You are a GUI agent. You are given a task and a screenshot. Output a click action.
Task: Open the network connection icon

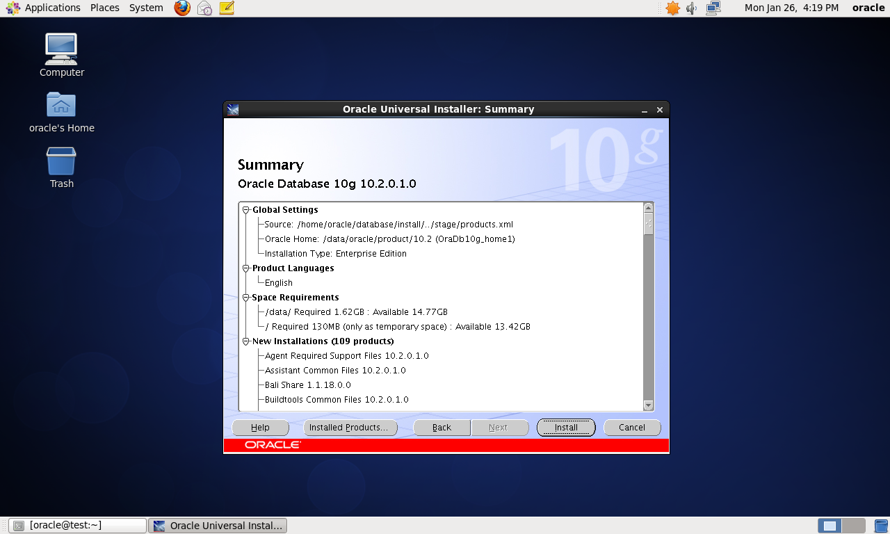tap(713, 8)
